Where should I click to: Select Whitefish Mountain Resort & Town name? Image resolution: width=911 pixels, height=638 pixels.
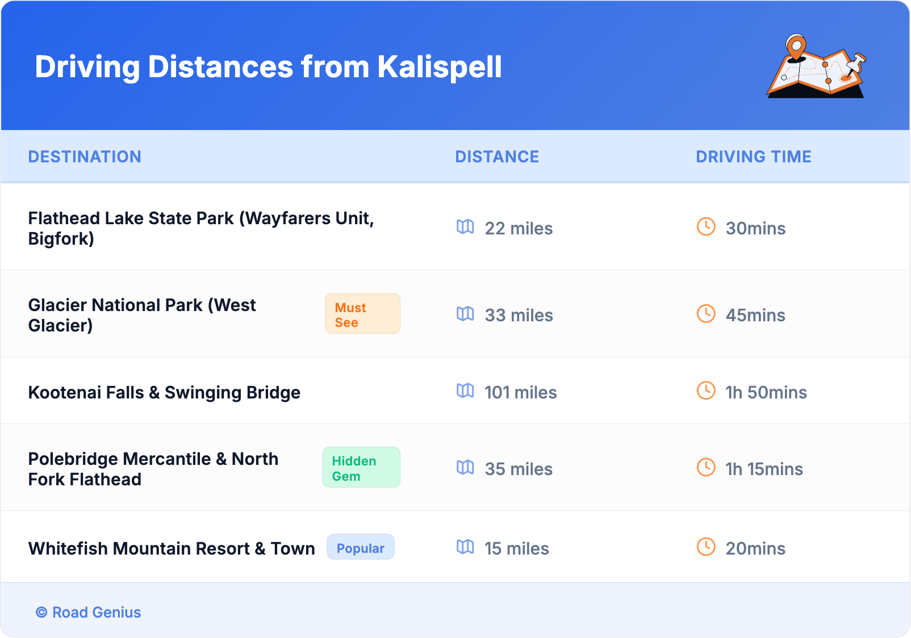(x=172, y=548)
